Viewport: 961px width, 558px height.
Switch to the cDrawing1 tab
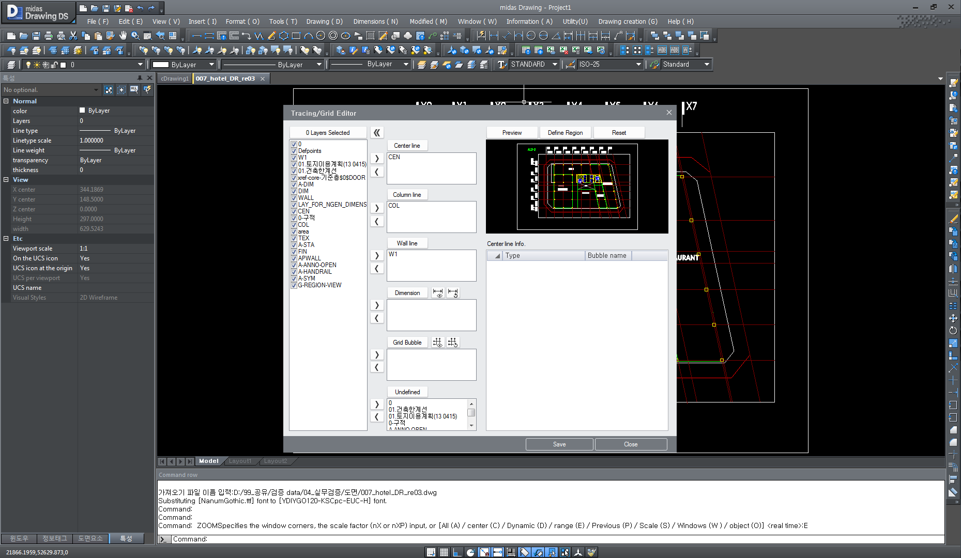coord(174,78)
